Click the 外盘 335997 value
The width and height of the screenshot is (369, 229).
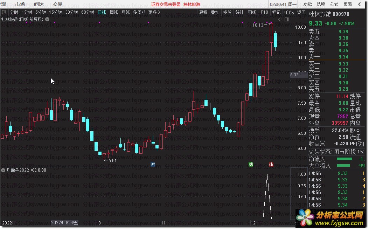click(x=340, y=123)
